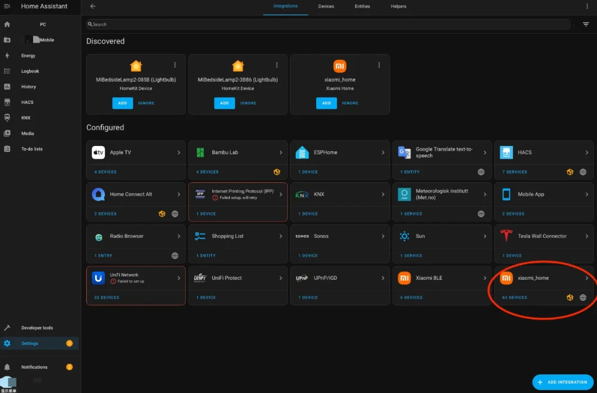This screenshot has height=393, width=597.
Task: Expand the KNX integration chevron
Action: point(383,194)
